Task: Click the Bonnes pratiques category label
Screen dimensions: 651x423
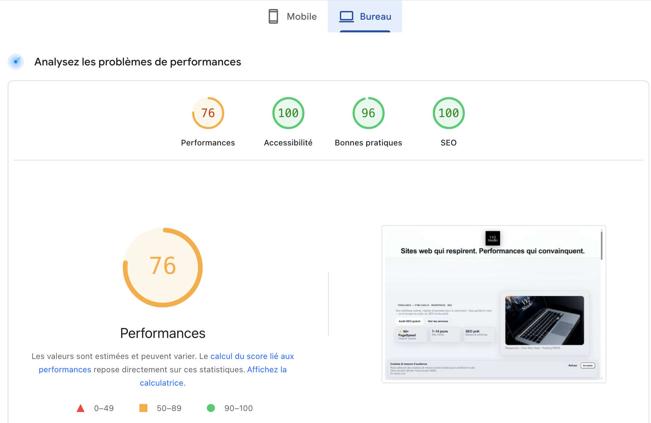Action: pos(368,143)
